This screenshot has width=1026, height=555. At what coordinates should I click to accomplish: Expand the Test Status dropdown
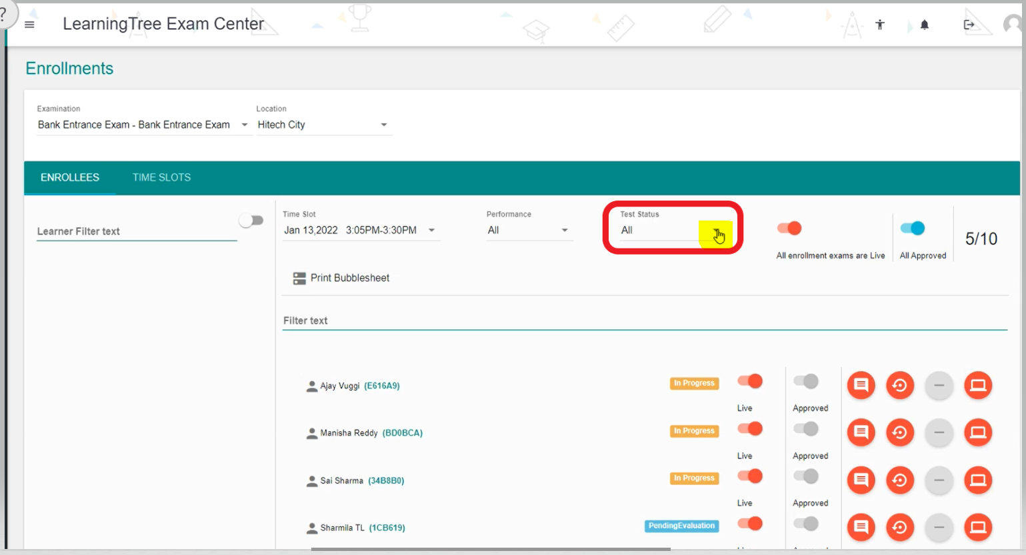717,231
